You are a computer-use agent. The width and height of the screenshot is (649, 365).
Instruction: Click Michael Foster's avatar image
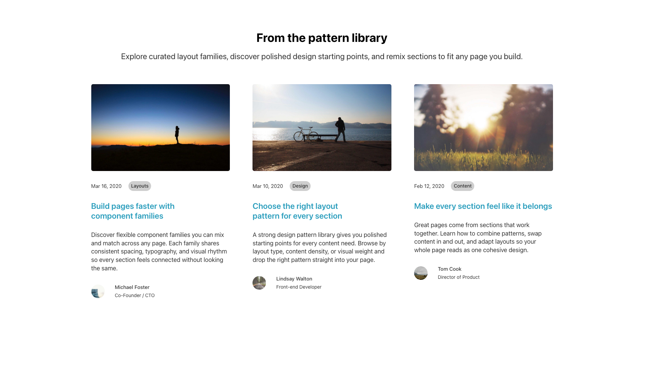tap(98, 291)
